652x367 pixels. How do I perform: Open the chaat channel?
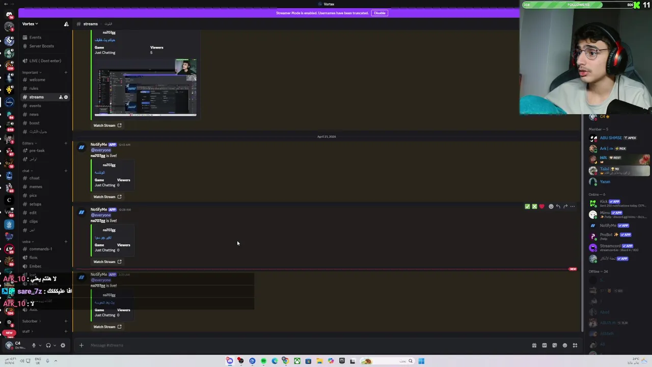point(35,178)
